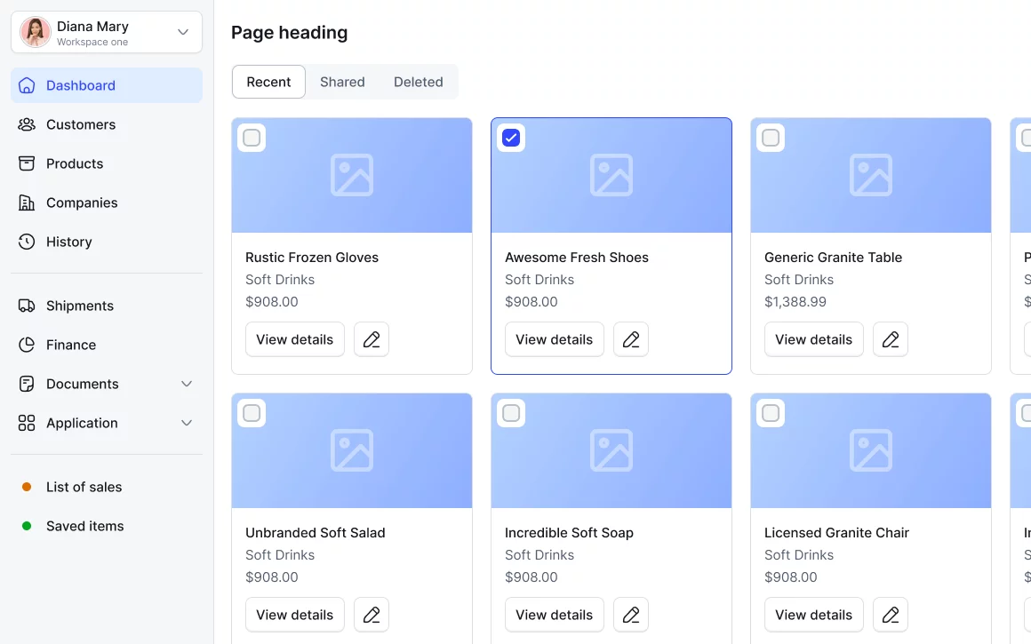Screen dimensions: 1031x644
Task: Click the Products box icon
Action: [27, 163]
